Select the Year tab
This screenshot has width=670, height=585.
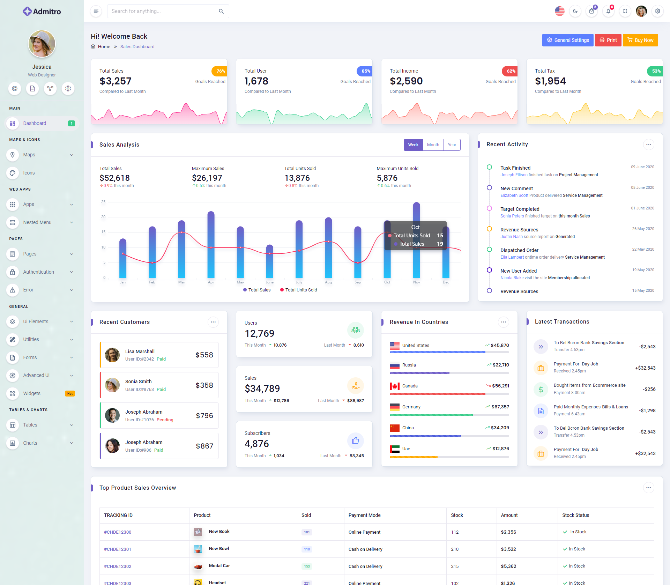tap(452, 145)
